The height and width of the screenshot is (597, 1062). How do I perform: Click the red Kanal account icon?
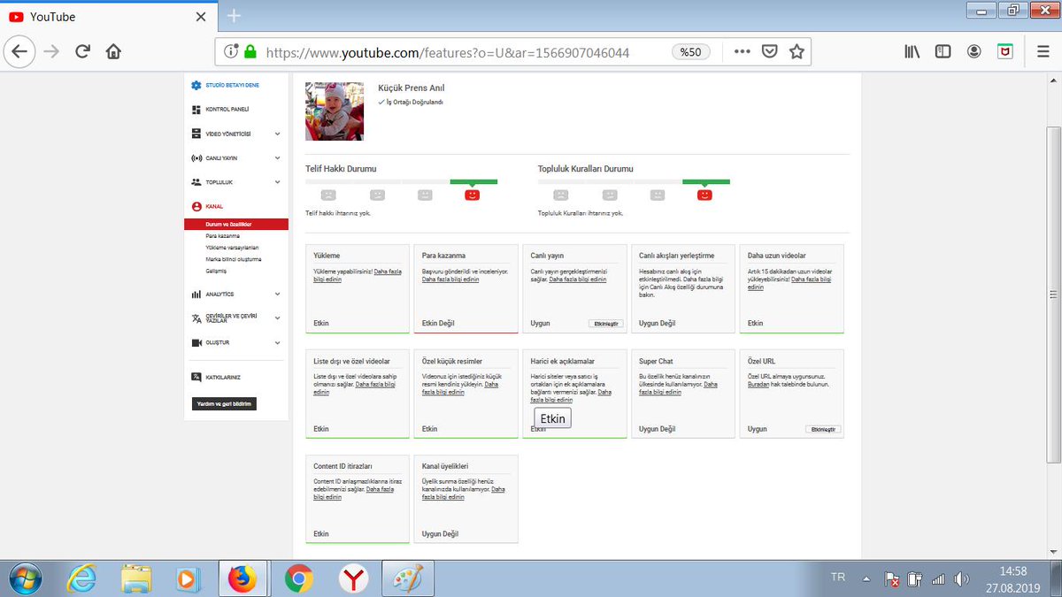pos(196,206)
